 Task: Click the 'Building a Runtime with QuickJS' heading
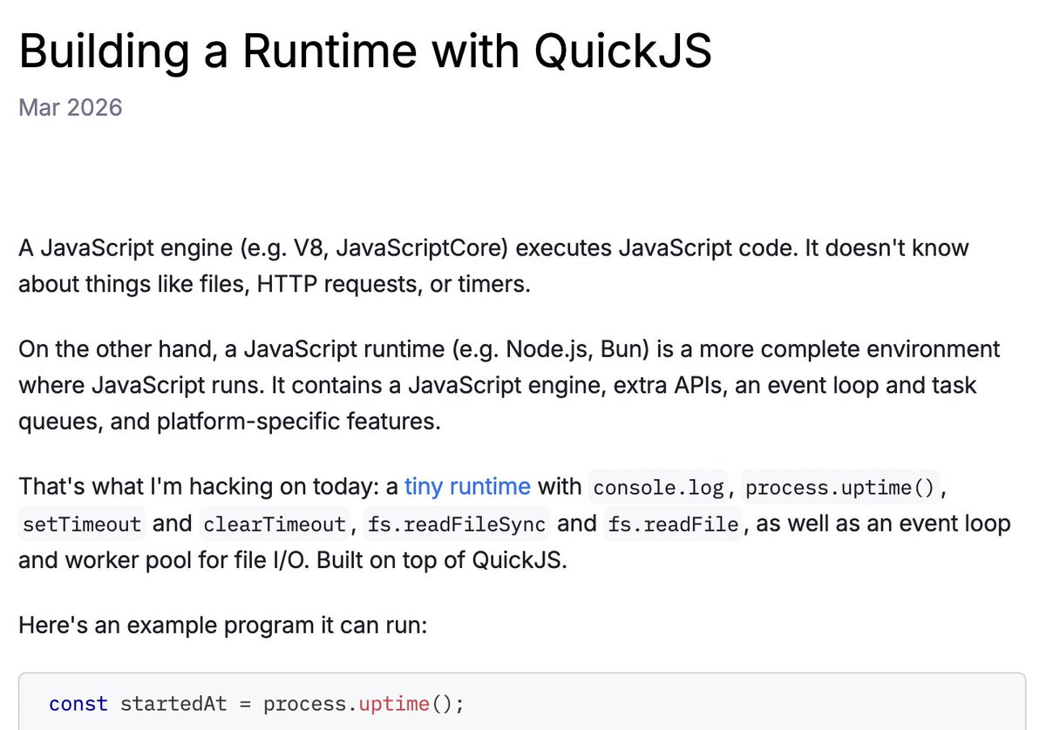tap(365, 52)
